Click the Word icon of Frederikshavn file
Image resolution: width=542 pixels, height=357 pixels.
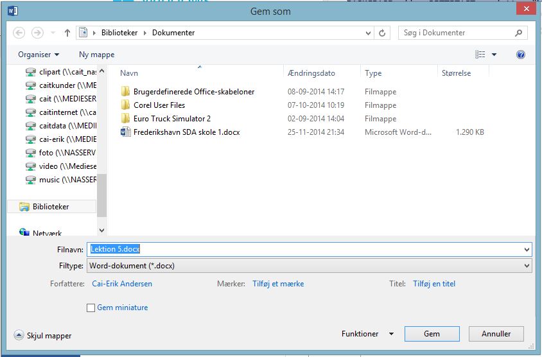coord(125,132)
